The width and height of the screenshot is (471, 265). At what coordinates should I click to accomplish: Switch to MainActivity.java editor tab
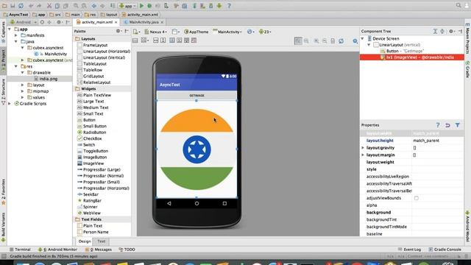coord(144,22)
